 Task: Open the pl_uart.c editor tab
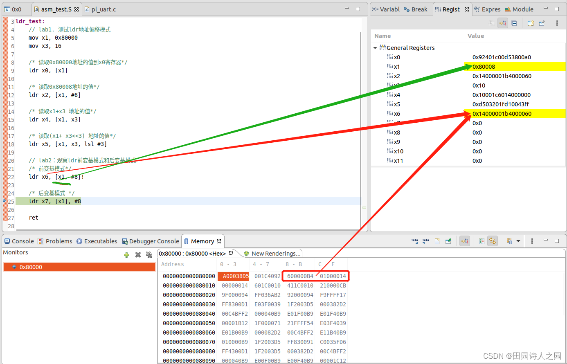coord(100,9)
